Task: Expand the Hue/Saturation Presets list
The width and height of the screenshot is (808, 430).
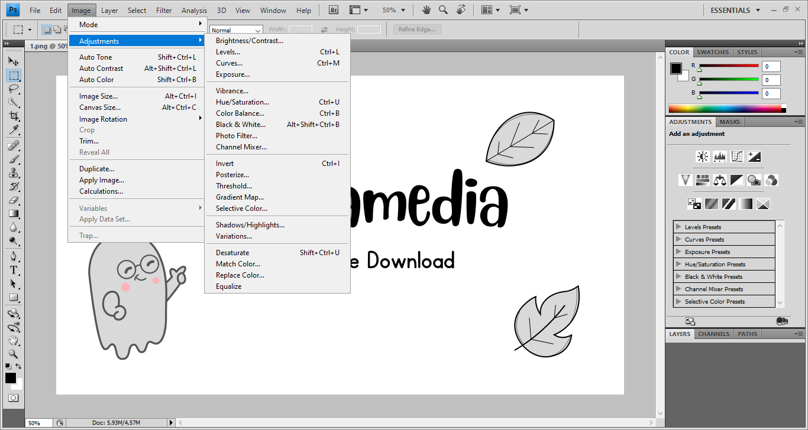Action: [678, 264]
